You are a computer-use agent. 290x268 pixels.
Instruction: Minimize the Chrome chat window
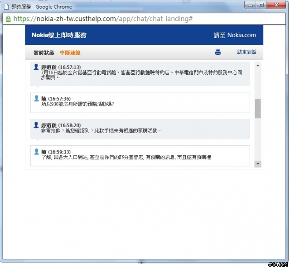tap(250, 5)
